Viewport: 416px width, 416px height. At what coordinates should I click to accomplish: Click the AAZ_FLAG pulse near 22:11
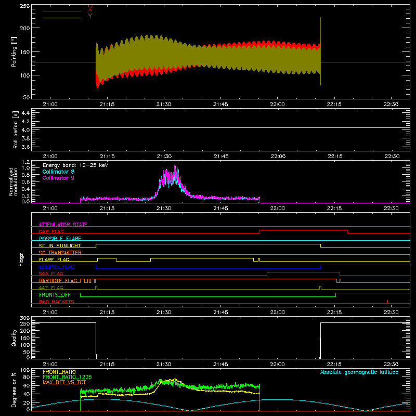[320, 288]
